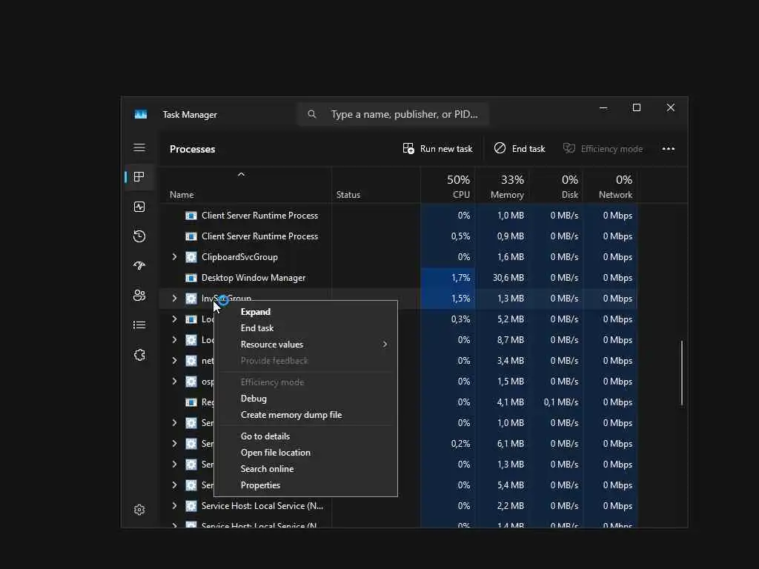
Task: Open Task Manager settings gear
Action: 139,510
